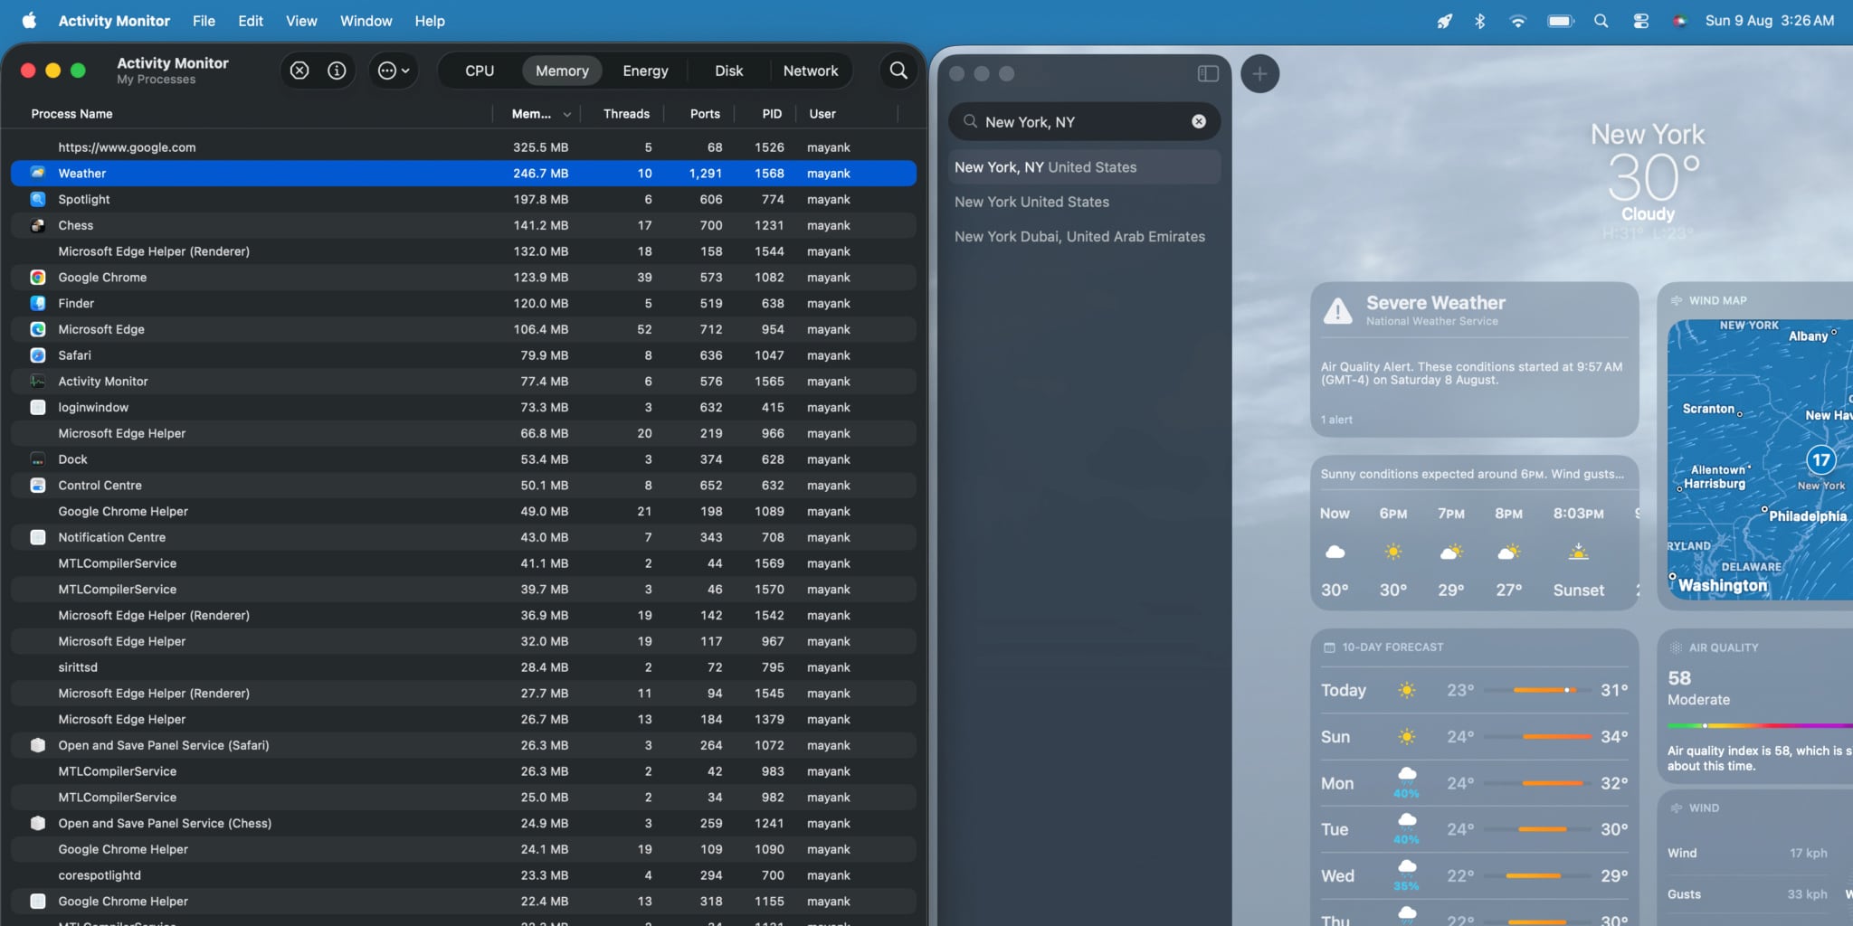Select the loginwindow process icon
This screenshot has width=1853, height=926.
pos(38,407)
